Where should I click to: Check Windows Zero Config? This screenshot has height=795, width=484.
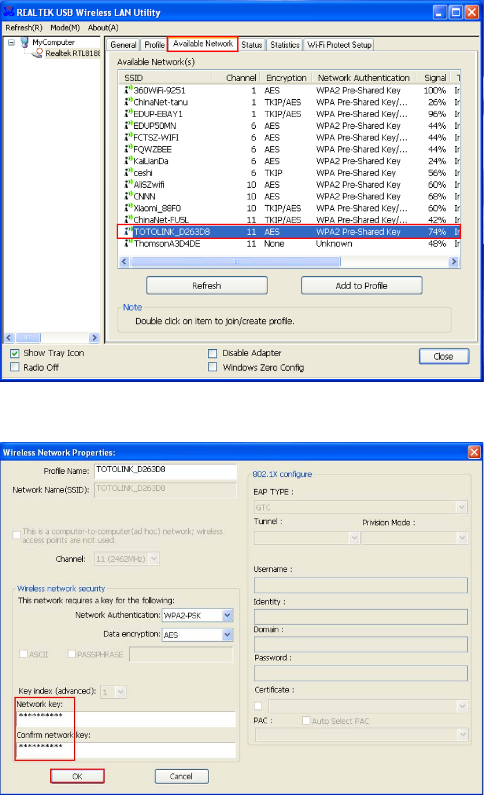pos(213,367)
